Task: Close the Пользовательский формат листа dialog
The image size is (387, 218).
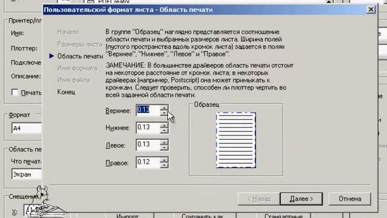Action: 371,10
